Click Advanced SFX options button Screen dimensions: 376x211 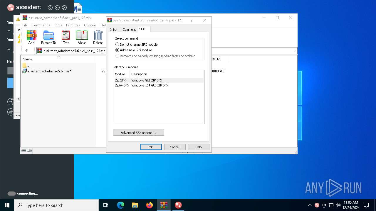pos(138,133)
